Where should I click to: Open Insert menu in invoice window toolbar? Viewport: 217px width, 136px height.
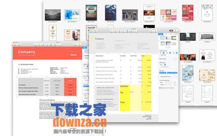111,31
